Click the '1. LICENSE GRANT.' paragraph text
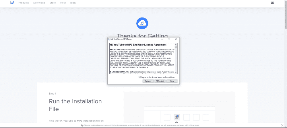 click(142, 72)
